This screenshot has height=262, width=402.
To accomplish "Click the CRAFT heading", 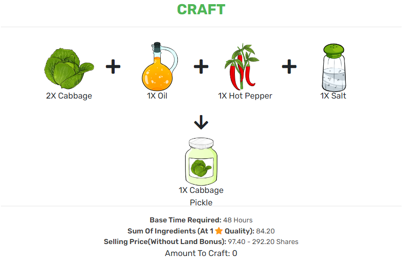I will click(x=201, y=10).
